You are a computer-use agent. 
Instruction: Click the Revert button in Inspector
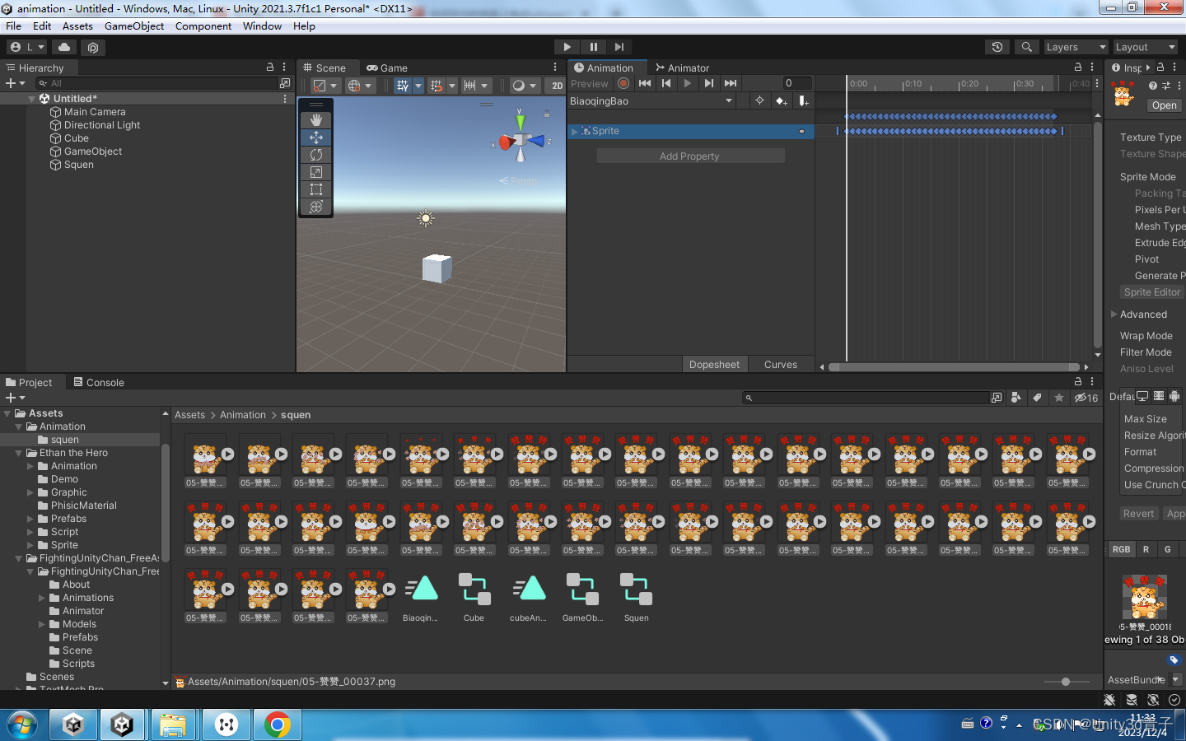[1138, 514]
